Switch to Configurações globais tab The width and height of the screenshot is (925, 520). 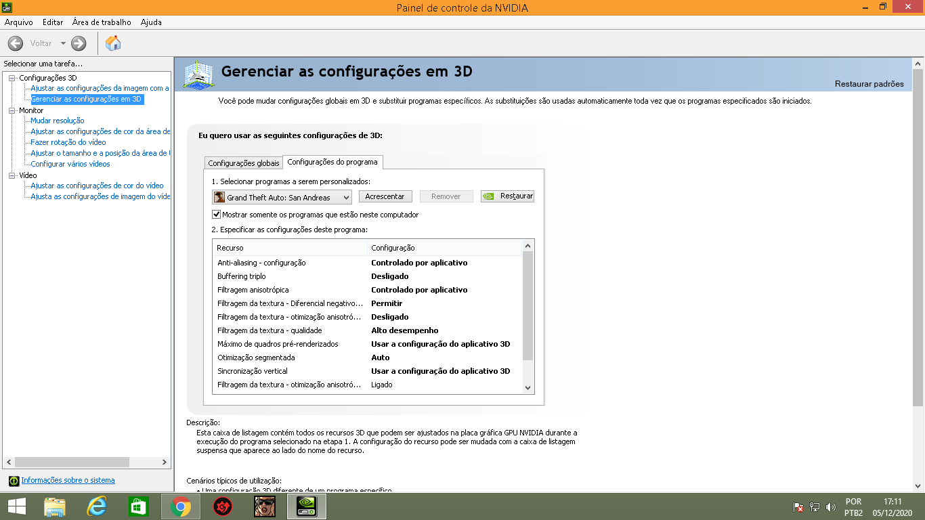point(244,163)
